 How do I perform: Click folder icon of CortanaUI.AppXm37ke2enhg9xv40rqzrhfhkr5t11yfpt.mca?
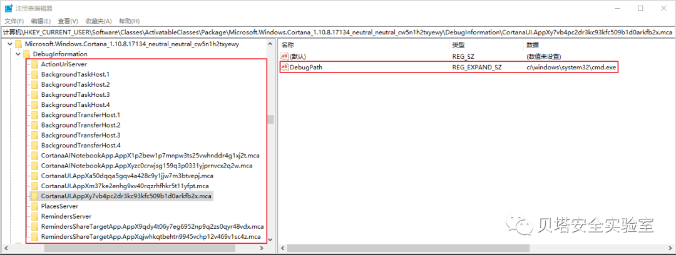(34, 186)
